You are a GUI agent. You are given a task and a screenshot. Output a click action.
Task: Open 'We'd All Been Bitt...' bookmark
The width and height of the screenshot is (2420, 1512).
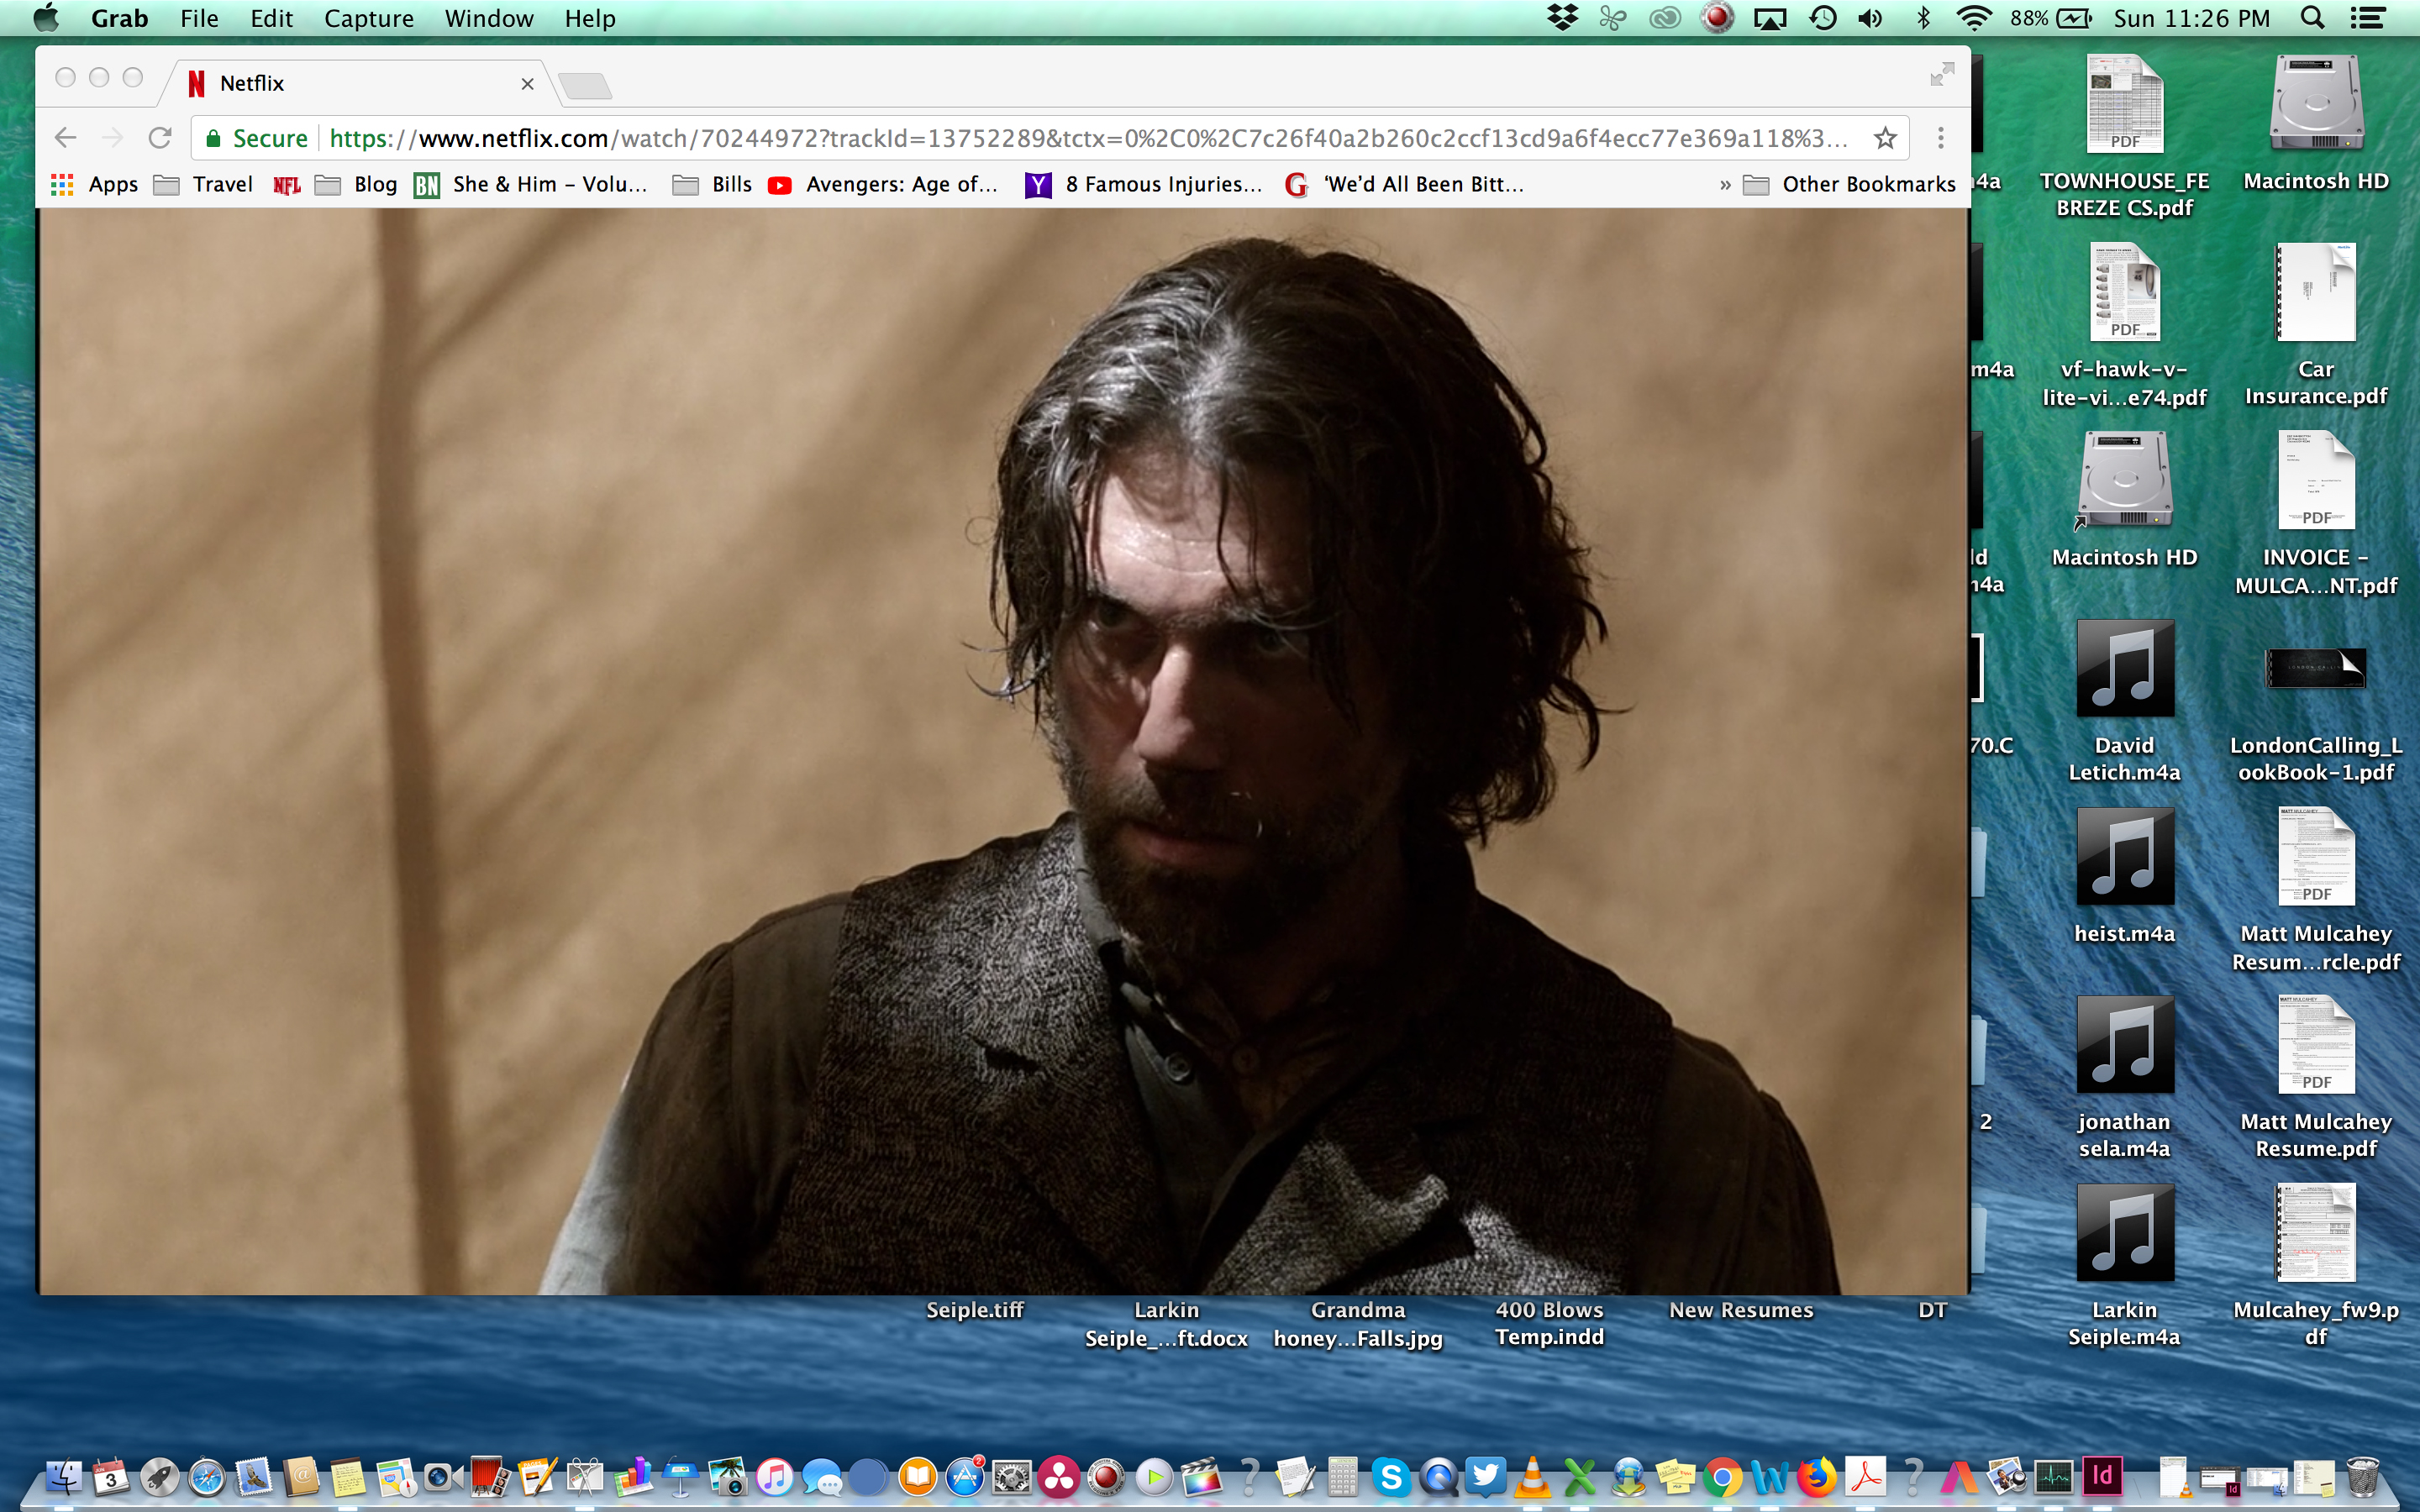click(1405, 185)
